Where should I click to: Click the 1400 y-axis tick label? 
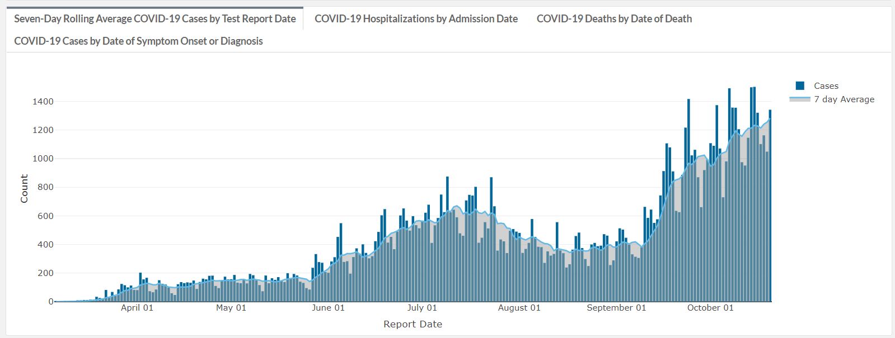pos(43,102)
